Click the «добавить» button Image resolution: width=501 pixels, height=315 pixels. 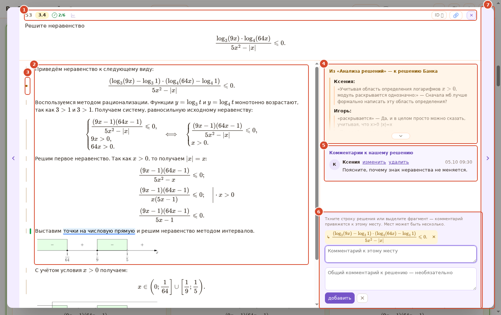click(340, 298)
